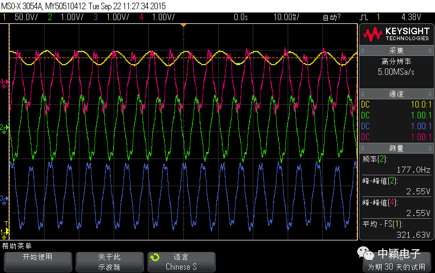Click the trigger source channel 1 indicator
Image resolution: width=435 pixels, height=273 pixels.
coord(378,17)
